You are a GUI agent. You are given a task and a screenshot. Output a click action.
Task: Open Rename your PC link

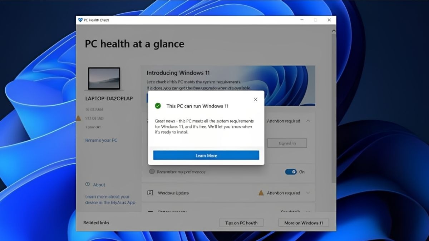click(x=101, y=140)
